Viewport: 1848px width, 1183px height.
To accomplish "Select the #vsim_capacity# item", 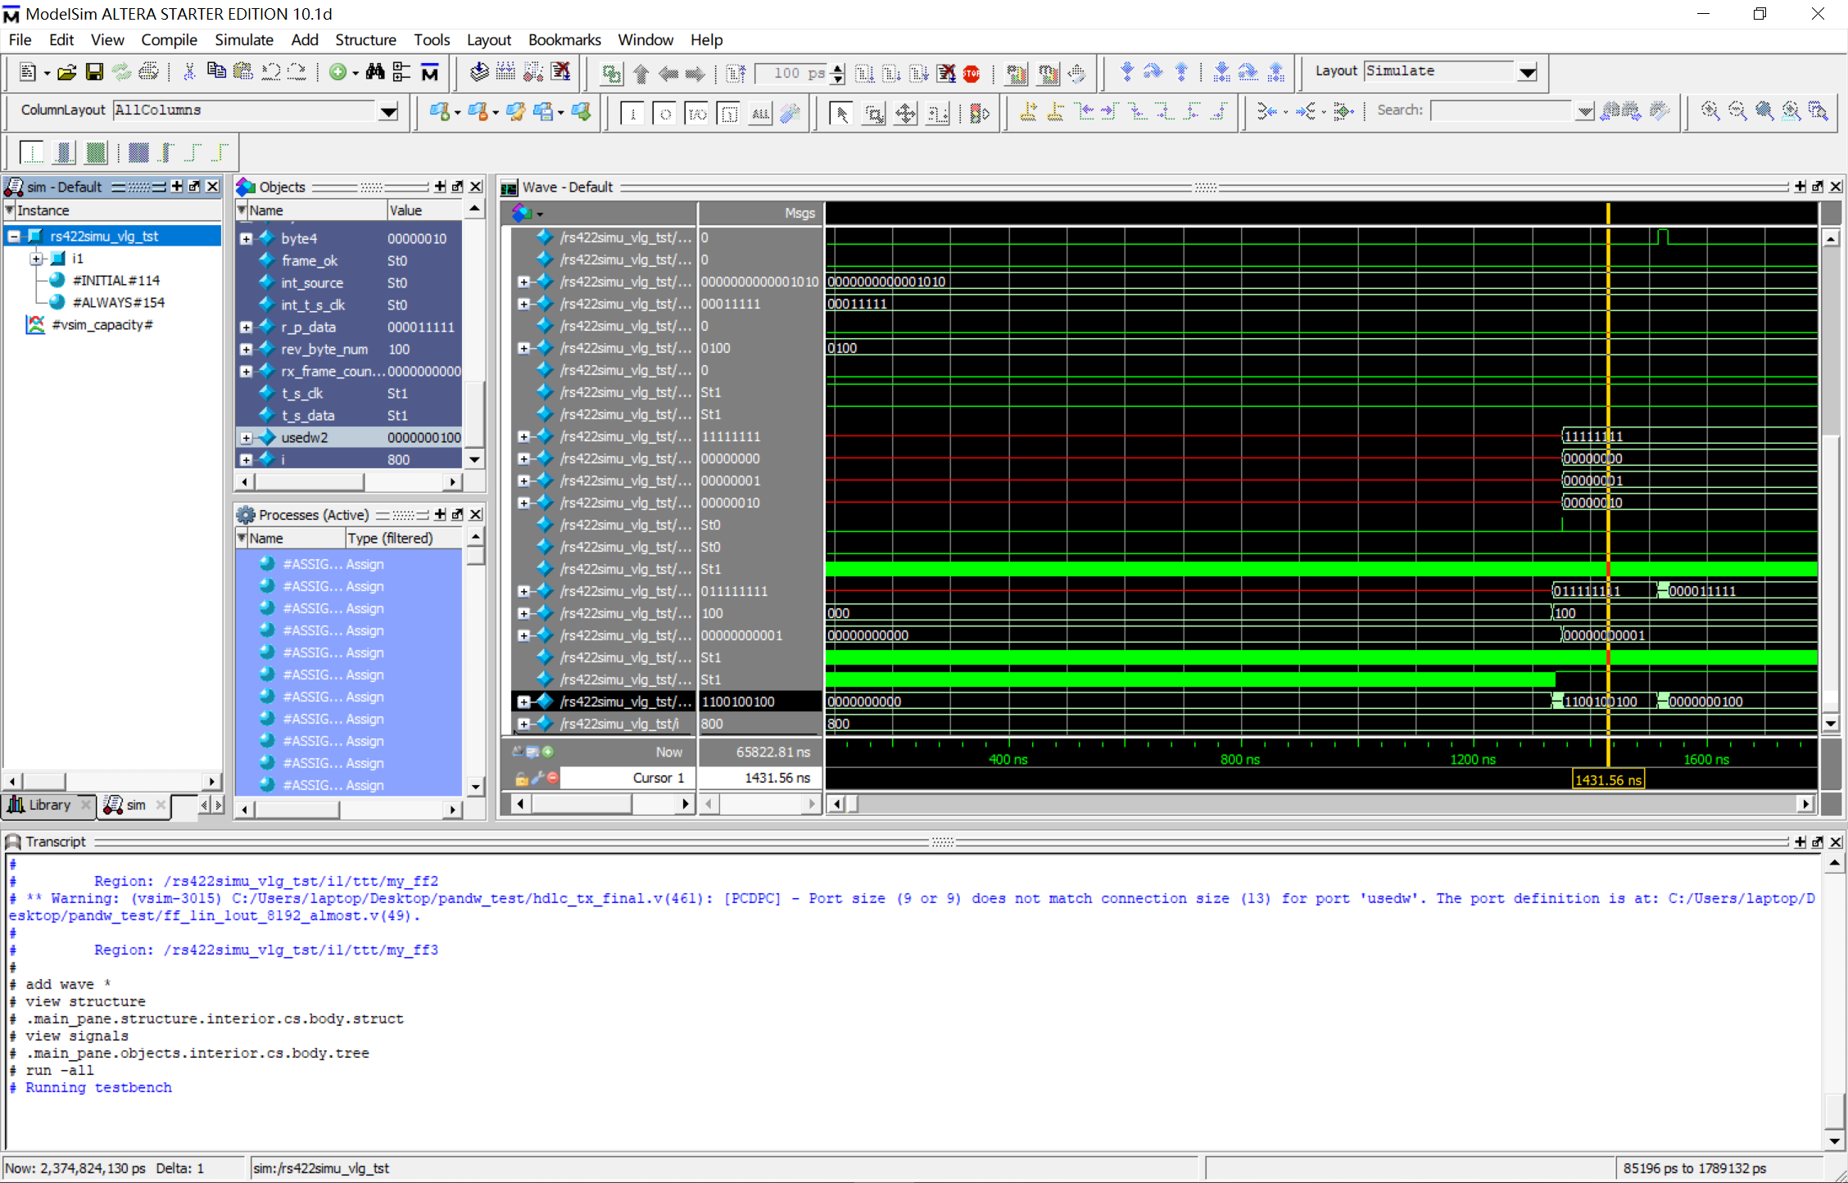I will coord(102,324).
